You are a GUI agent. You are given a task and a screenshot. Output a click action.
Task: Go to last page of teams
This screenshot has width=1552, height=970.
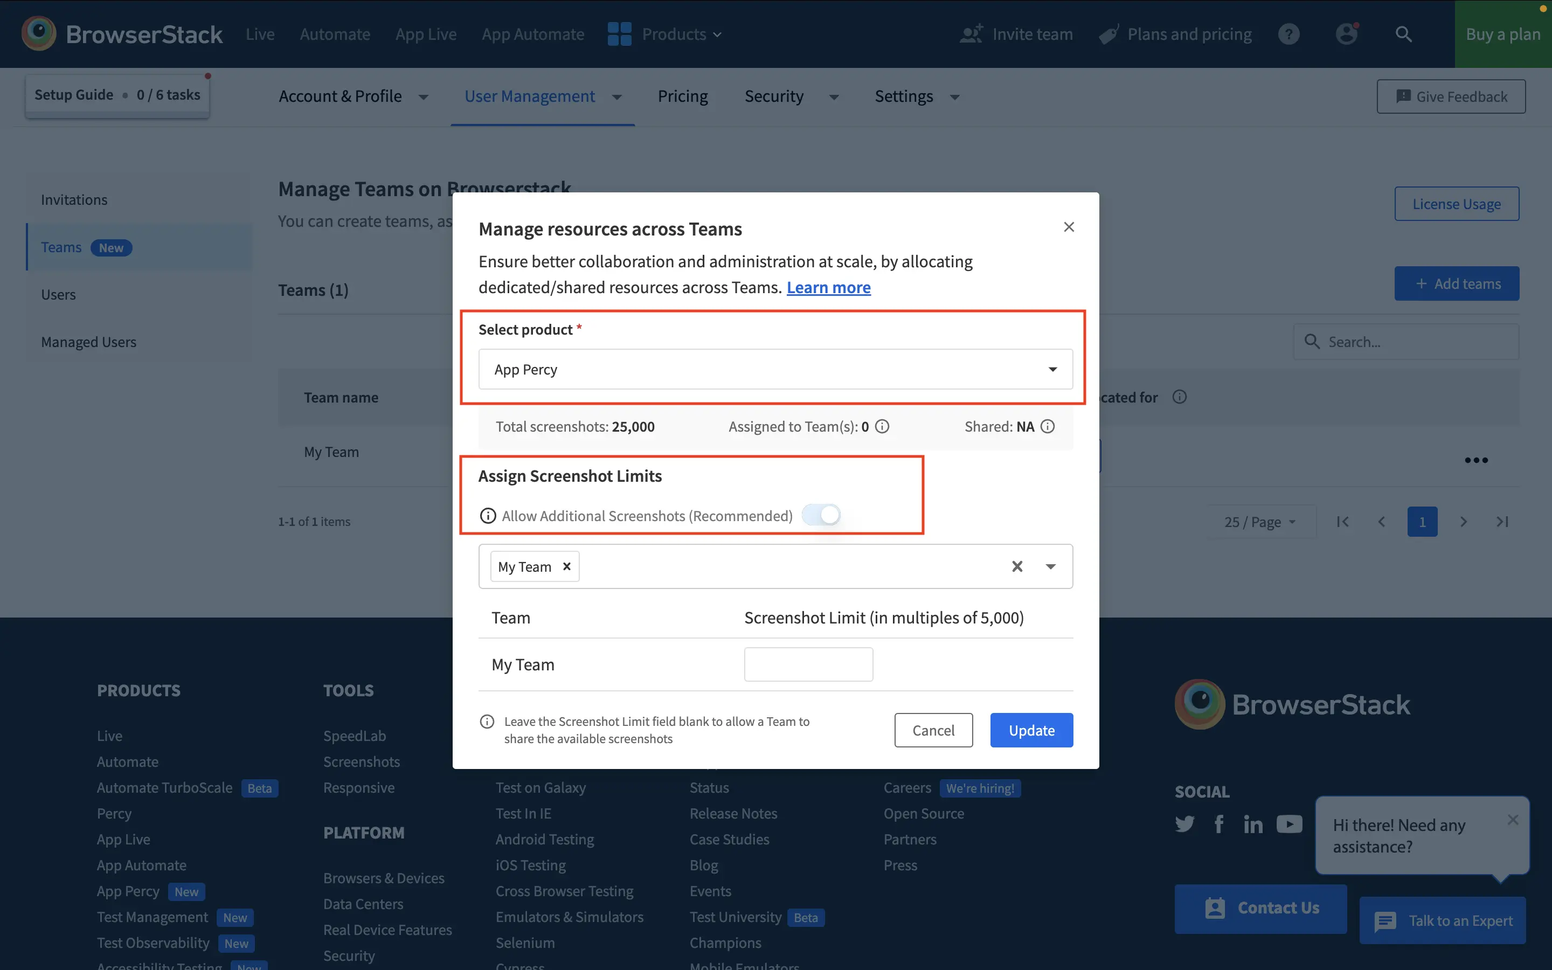point(1502,522)
